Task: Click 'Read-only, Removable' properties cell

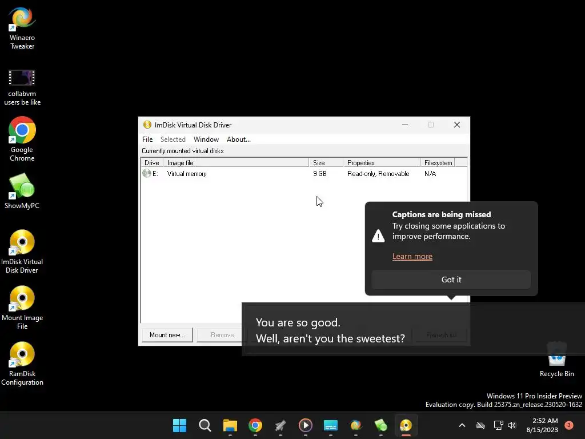Action: point(378,174)
